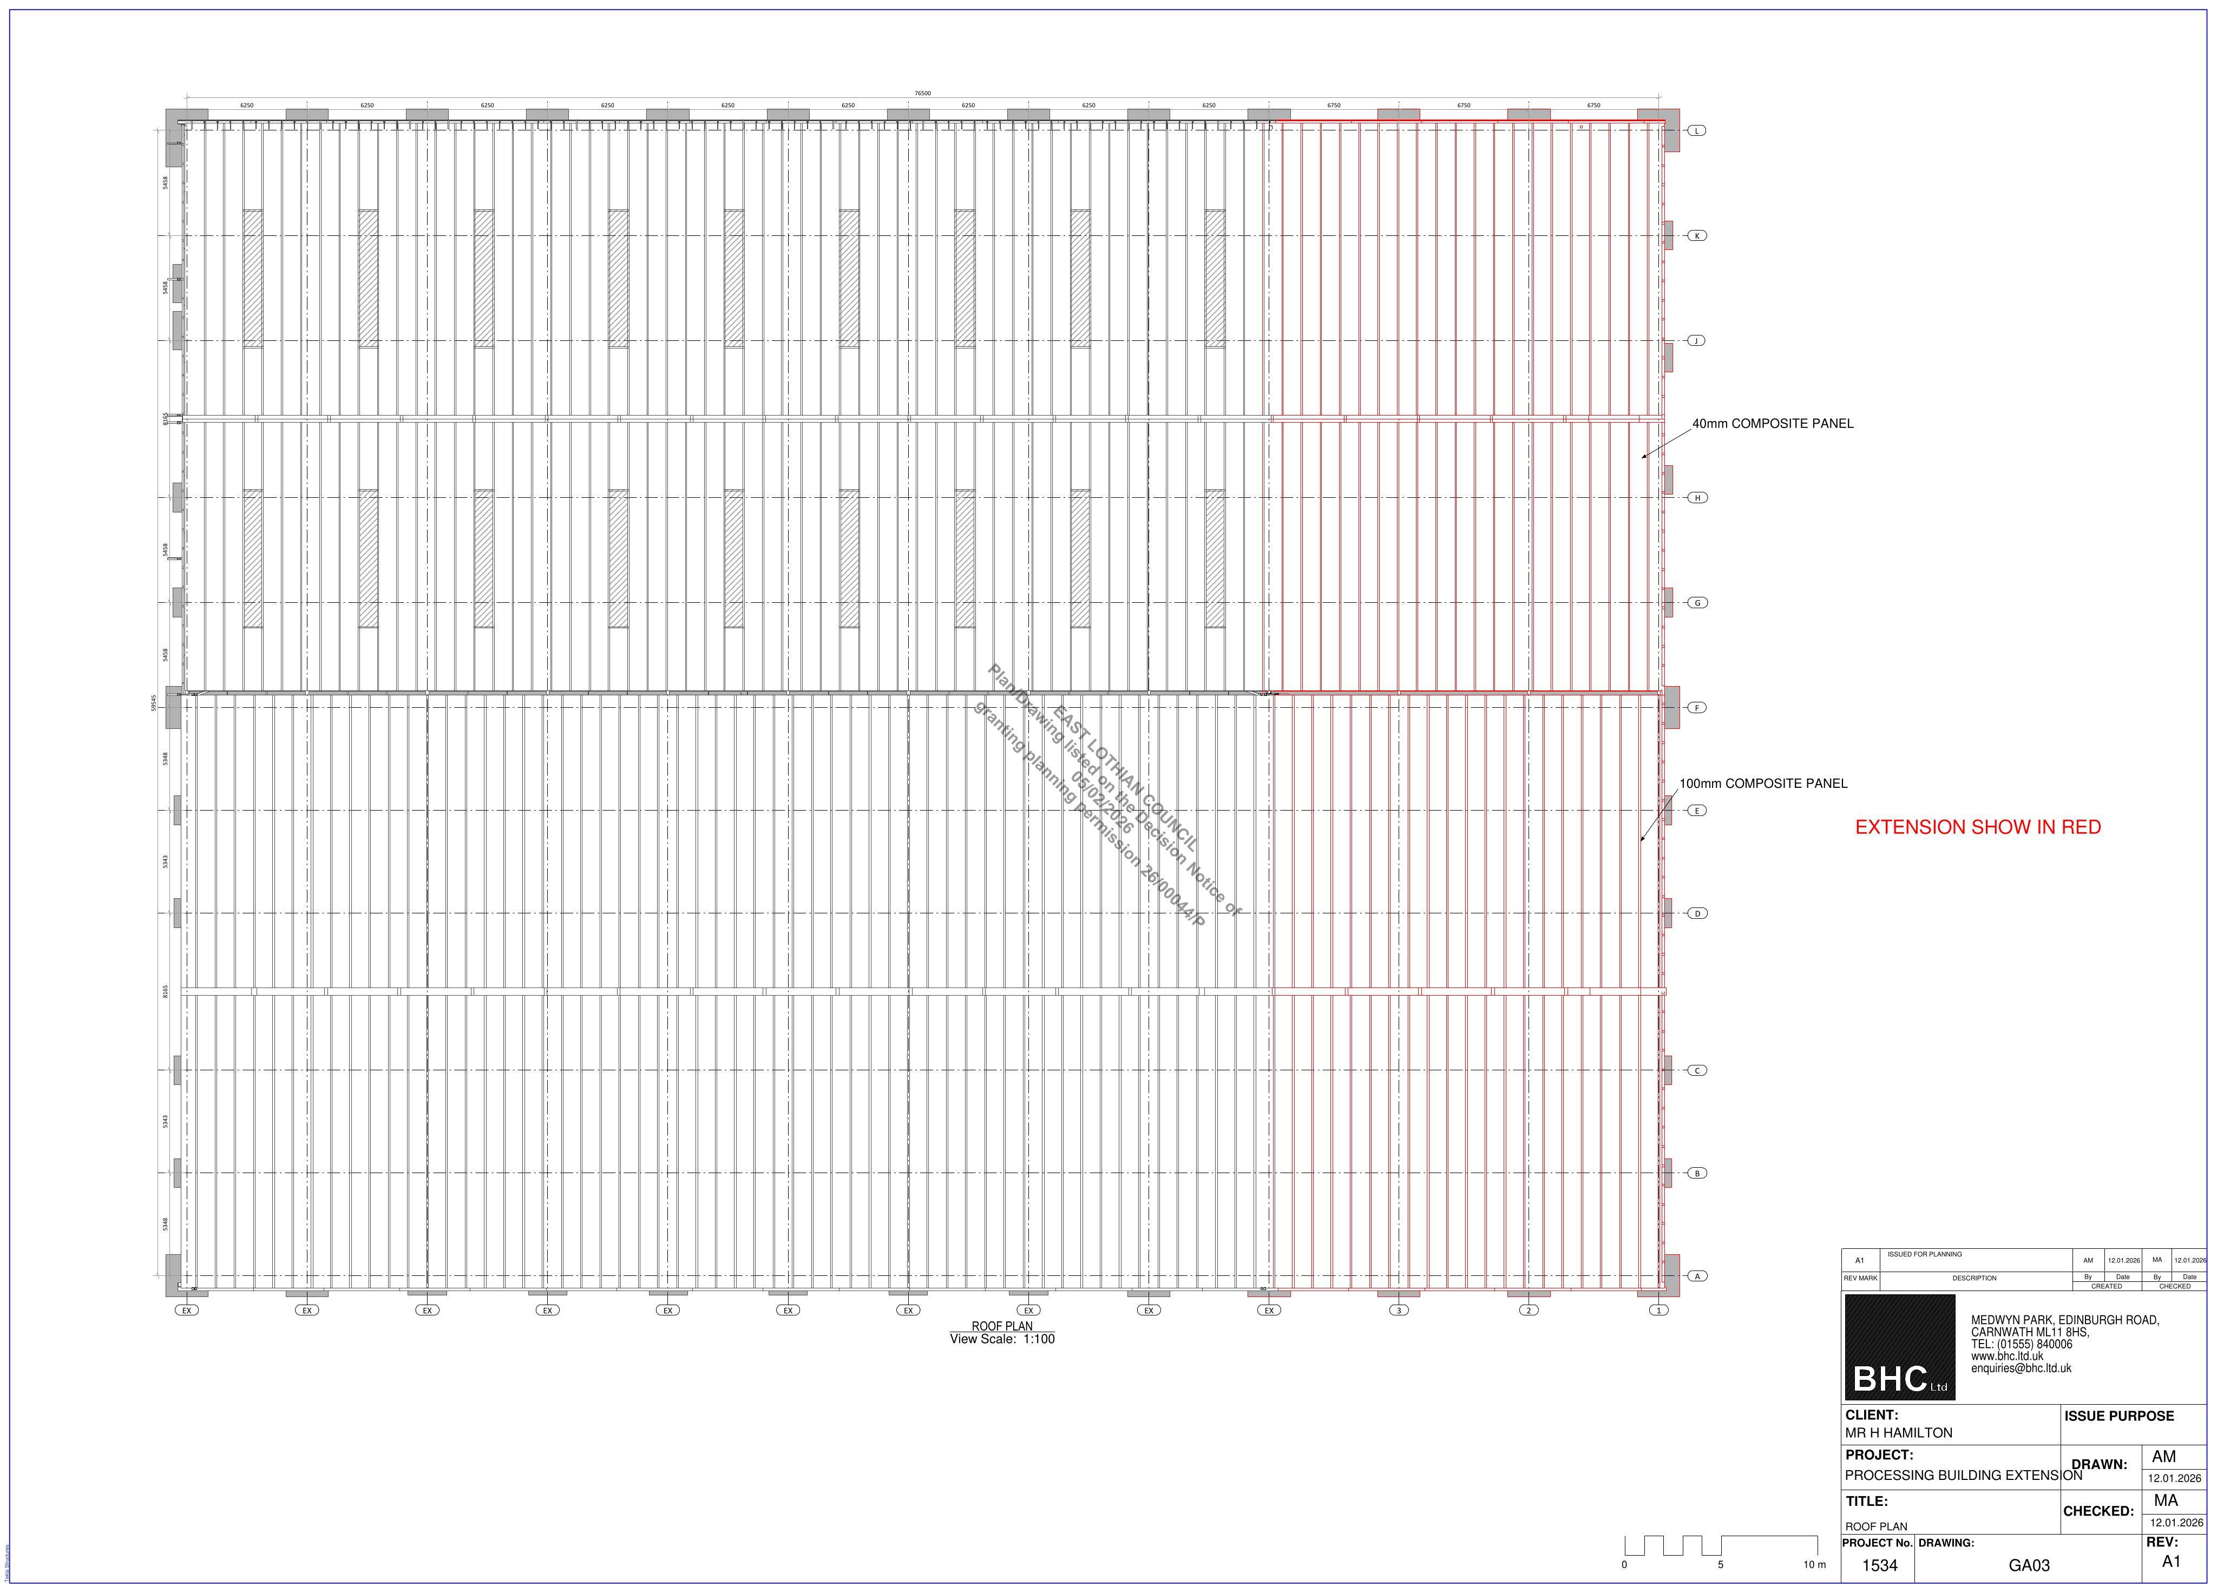Click the bottom grid bubble numbered 3
This screenshot has width=2217, height=1593.
point(1399,1311)
